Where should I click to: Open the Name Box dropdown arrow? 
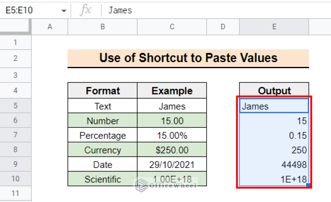(x=64, y=10)
